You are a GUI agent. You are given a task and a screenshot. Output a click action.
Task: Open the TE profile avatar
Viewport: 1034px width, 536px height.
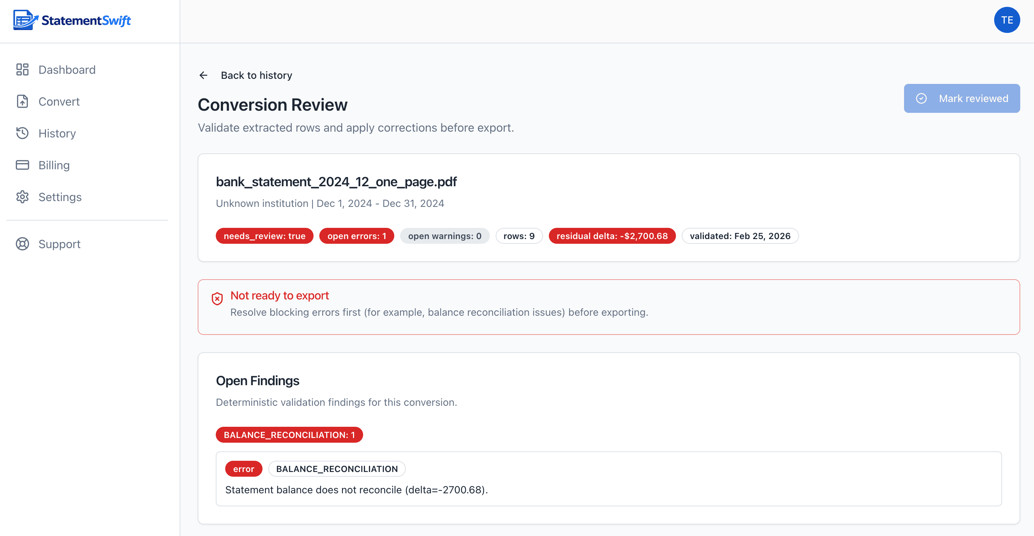coord(1007,20)
